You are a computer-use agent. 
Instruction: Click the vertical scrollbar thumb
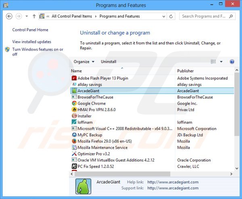237,104
